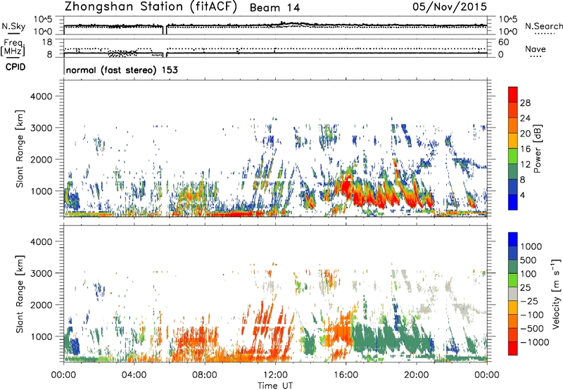The image size is (563, 390).
Task: Click the Power [dB] colorbar title
Action: [537, 149]
